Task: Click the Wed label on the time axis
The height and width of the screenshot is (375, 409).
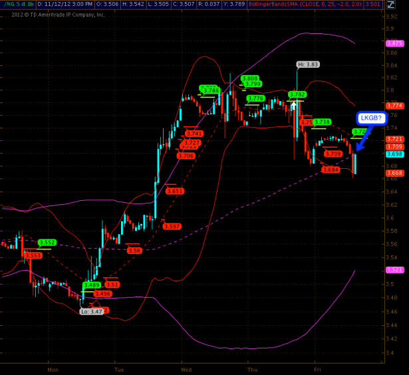Action: click(x=186, y=369)
